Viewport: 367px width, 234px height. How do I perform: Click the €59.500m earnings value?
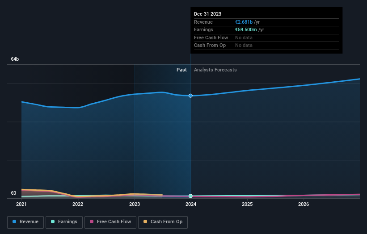click(x=246, y=29)
